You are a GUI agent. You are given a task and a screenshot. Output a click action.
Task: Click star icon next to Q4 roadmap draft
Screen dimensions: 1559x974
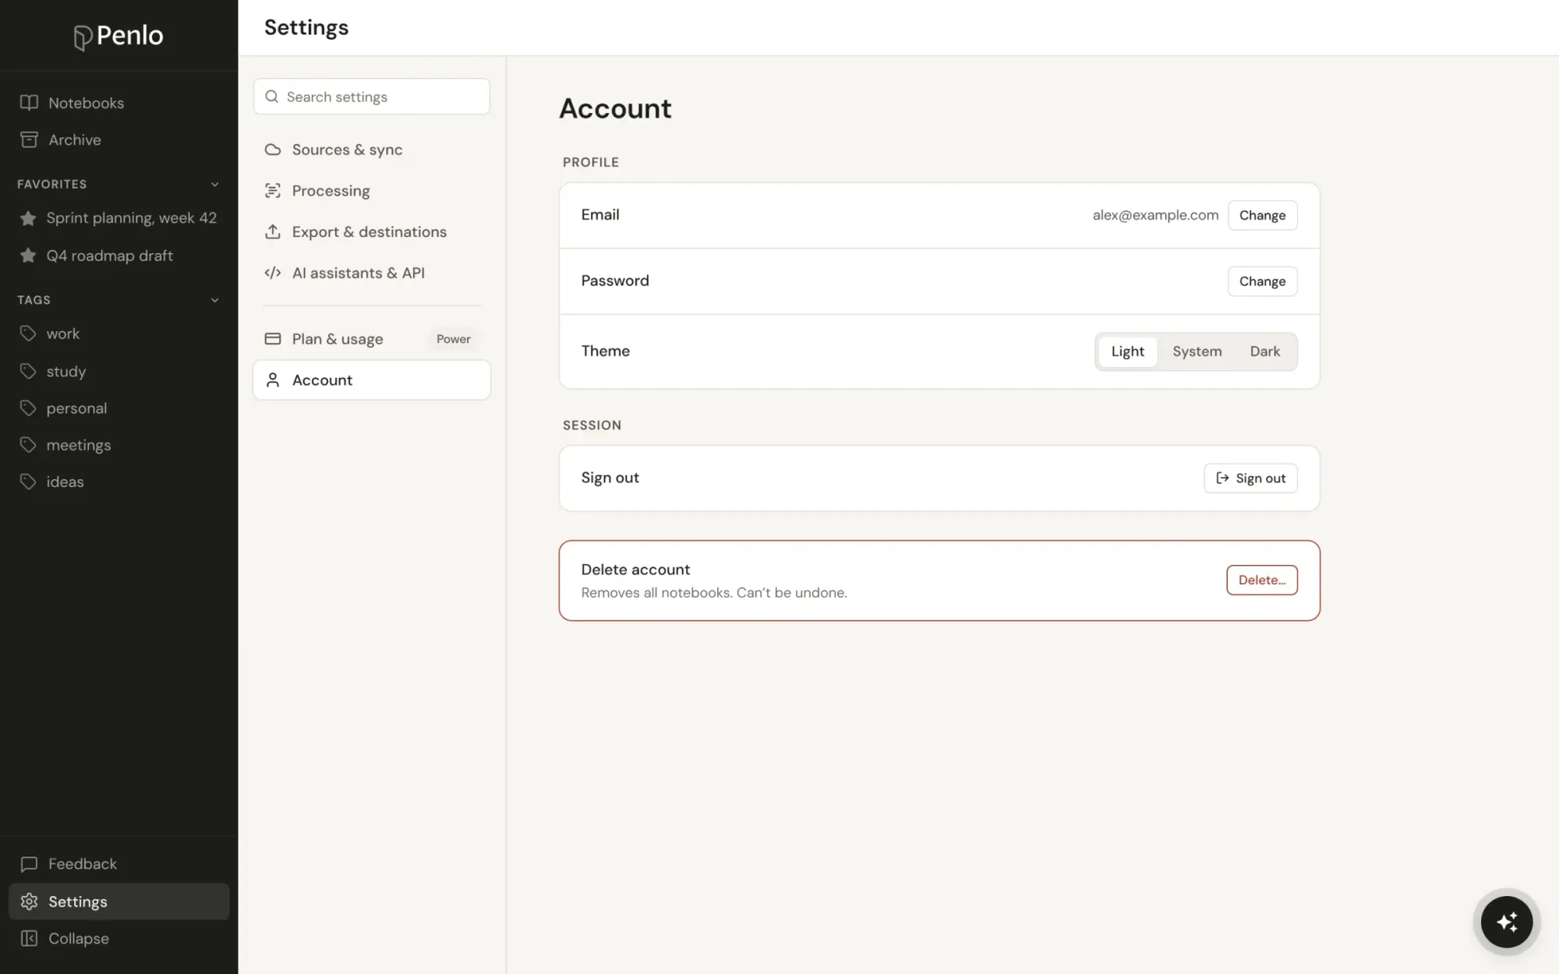coord(28,256)
